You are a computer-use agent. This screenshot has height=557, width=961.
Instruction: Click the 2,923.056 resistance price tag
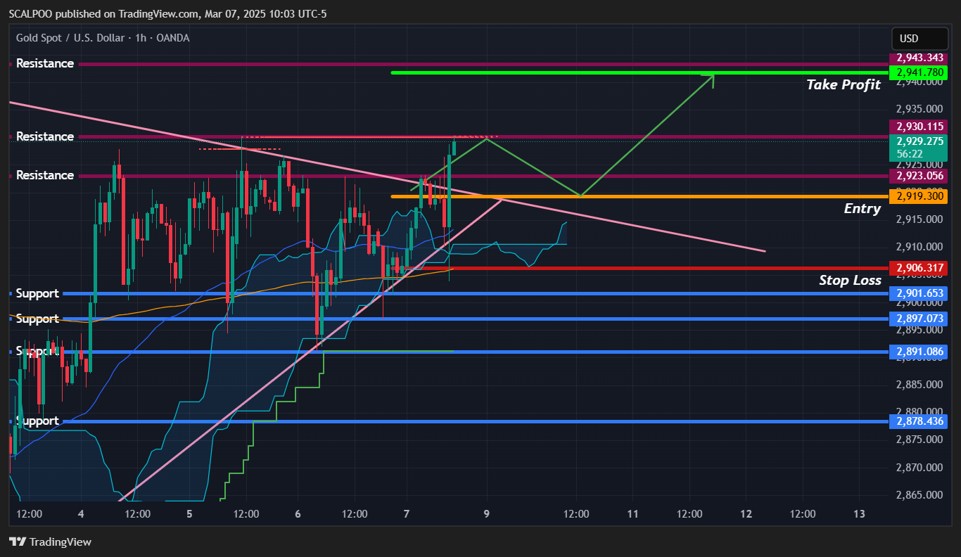point(919,176)
